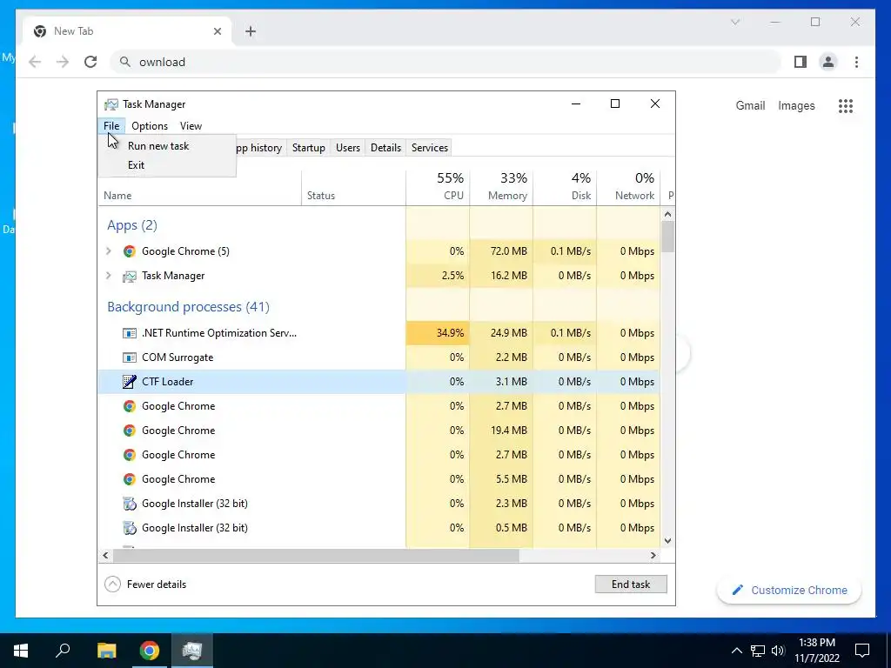Viewport: 891px width, 668px height.
Task: Go forward in Chrome
Action: tap(63, 62)
